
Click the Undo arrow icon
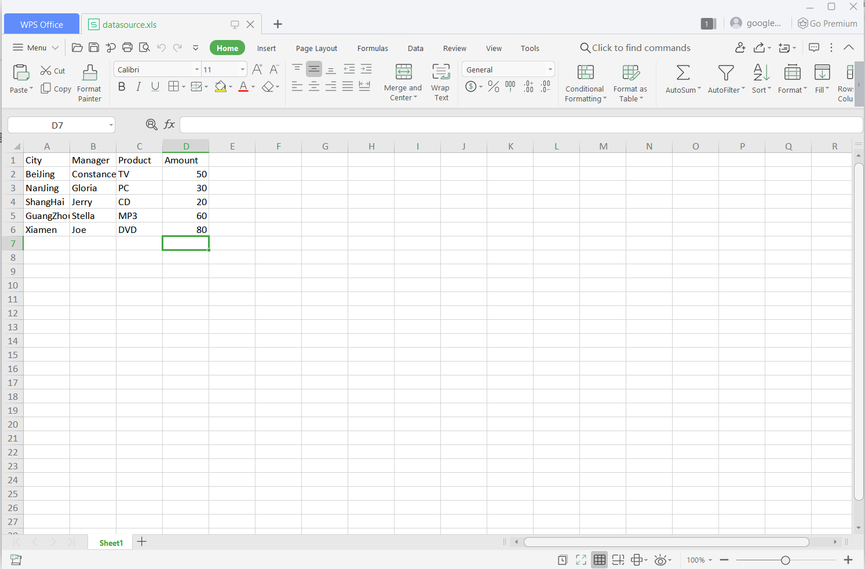click(161, 48)
